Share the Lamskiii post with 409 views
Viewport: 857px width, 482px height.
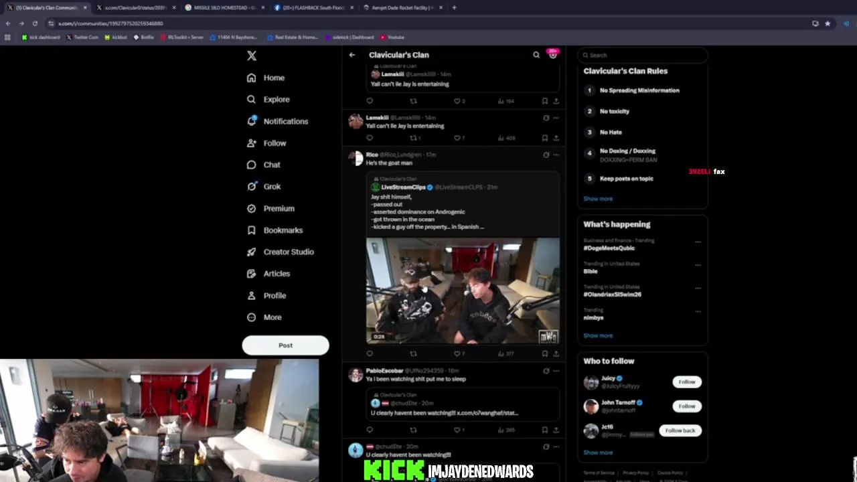pos(556,138)
